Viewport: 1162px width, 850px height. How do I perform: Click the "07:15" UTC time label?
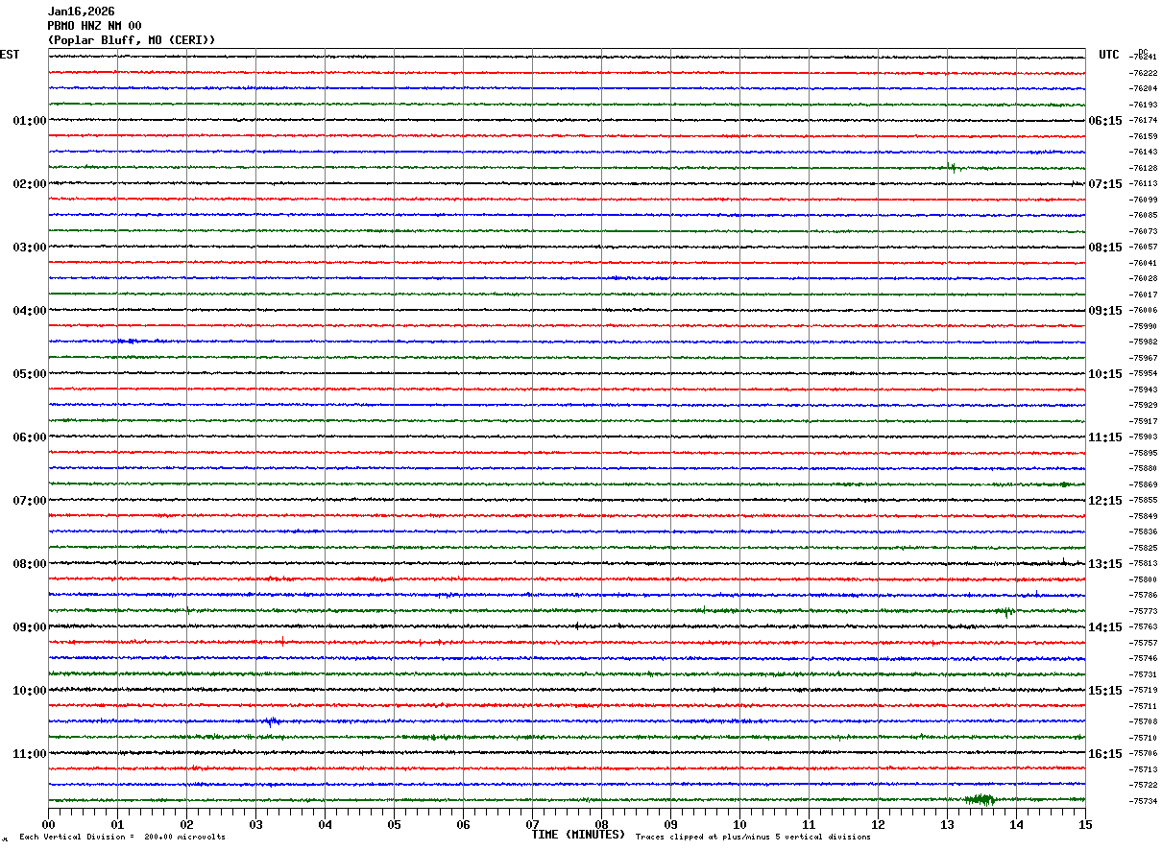click(x=1105, y=184)
